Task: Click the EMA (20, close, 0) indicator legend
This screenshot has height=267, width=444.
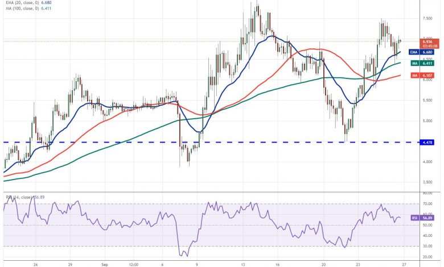Action: [x=23, y=2]
